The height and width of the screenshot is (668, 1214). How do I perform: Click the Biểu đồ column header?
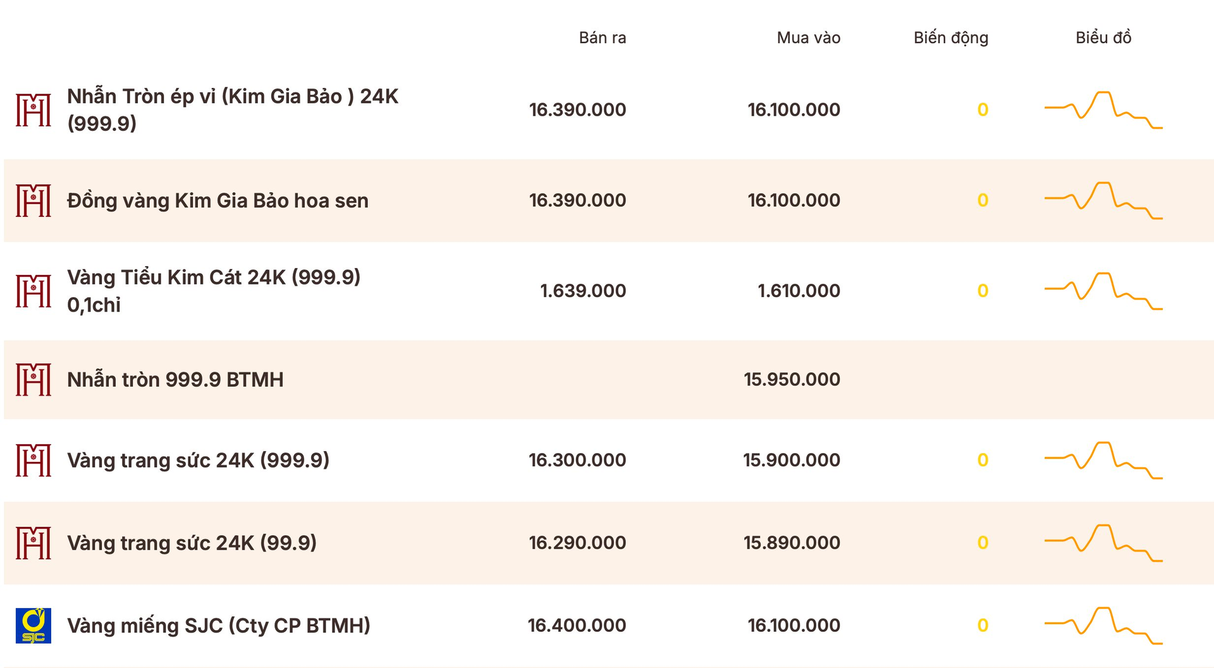1103,38
